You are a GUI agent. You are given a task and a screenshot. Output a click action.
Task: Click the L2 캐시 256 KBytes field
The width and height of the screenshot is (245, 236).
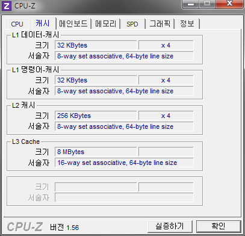coord(96,116)
